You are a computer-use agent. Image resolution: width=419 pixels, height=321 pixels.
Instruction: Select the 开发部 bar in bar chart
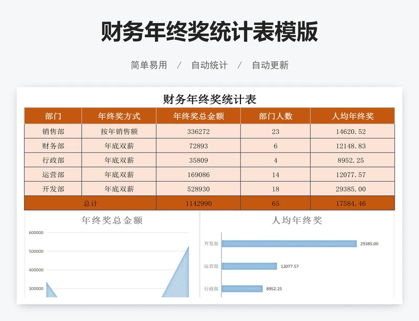point(289,243)
